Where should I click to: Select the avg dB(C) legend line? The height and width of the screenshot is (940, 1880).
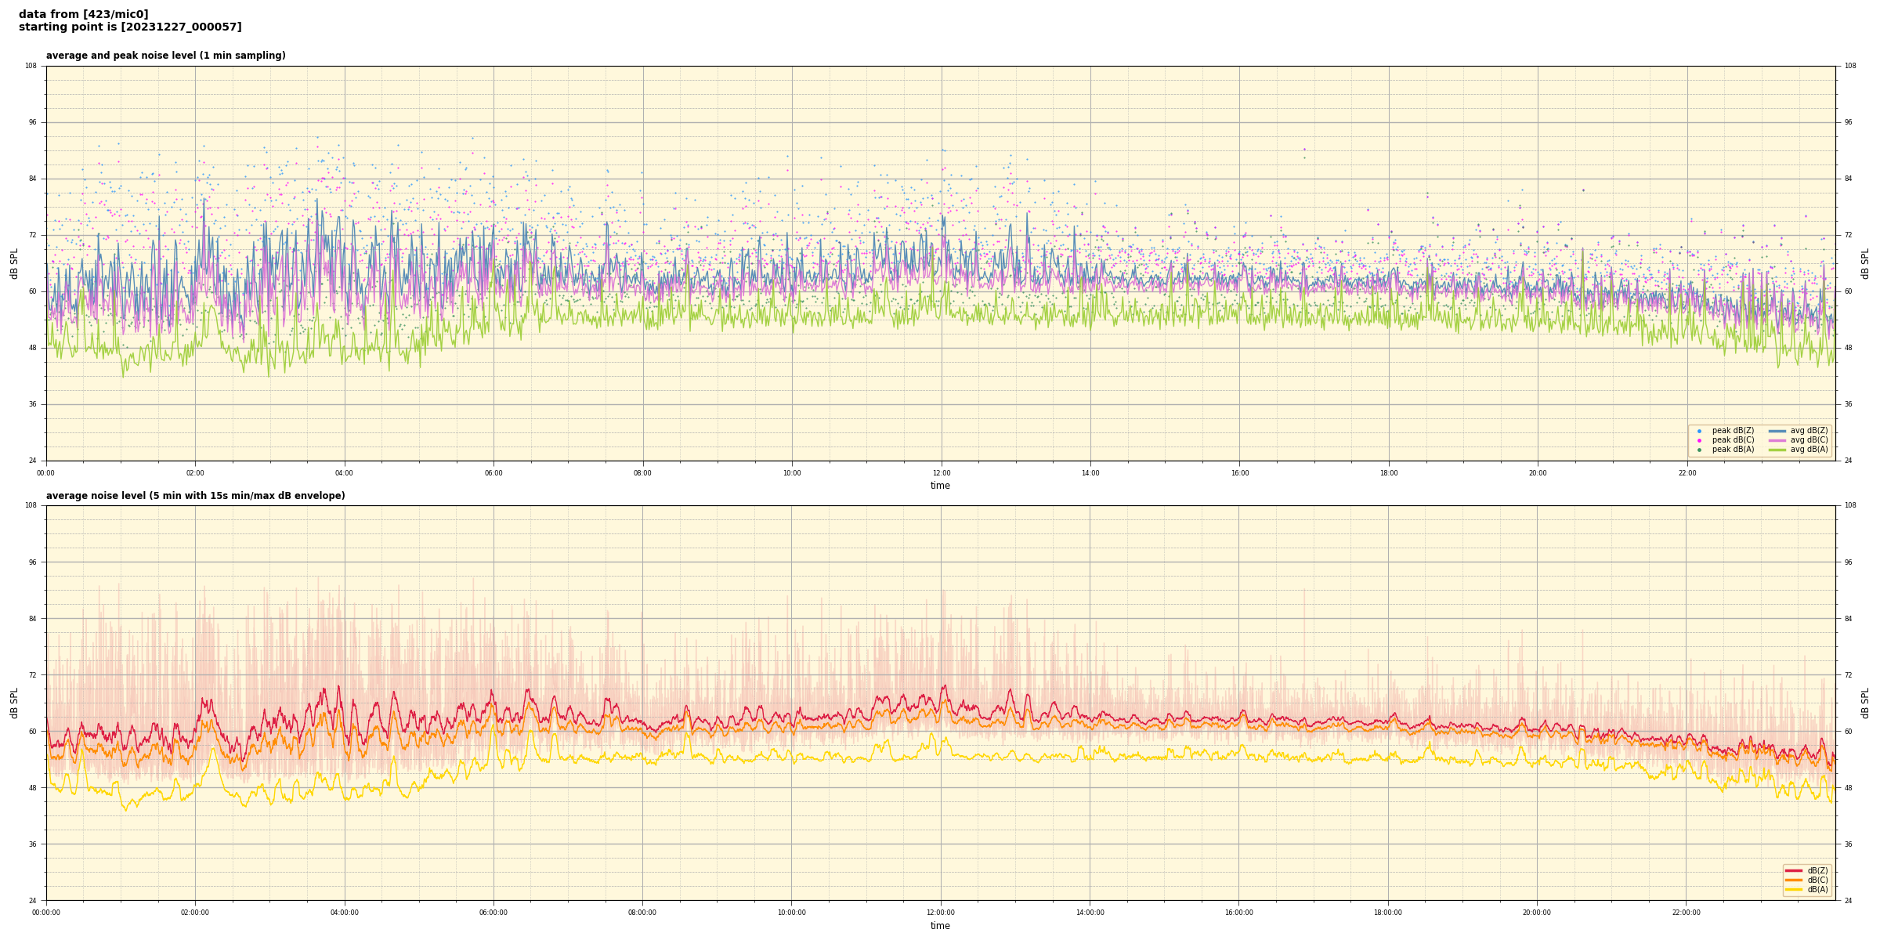point(1777,440)
